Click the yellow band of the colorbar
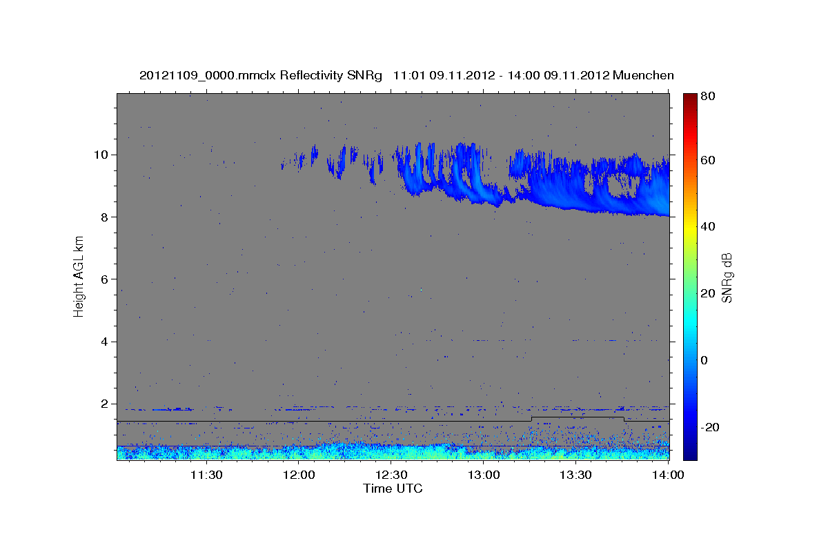 click(x=690, y=227)
